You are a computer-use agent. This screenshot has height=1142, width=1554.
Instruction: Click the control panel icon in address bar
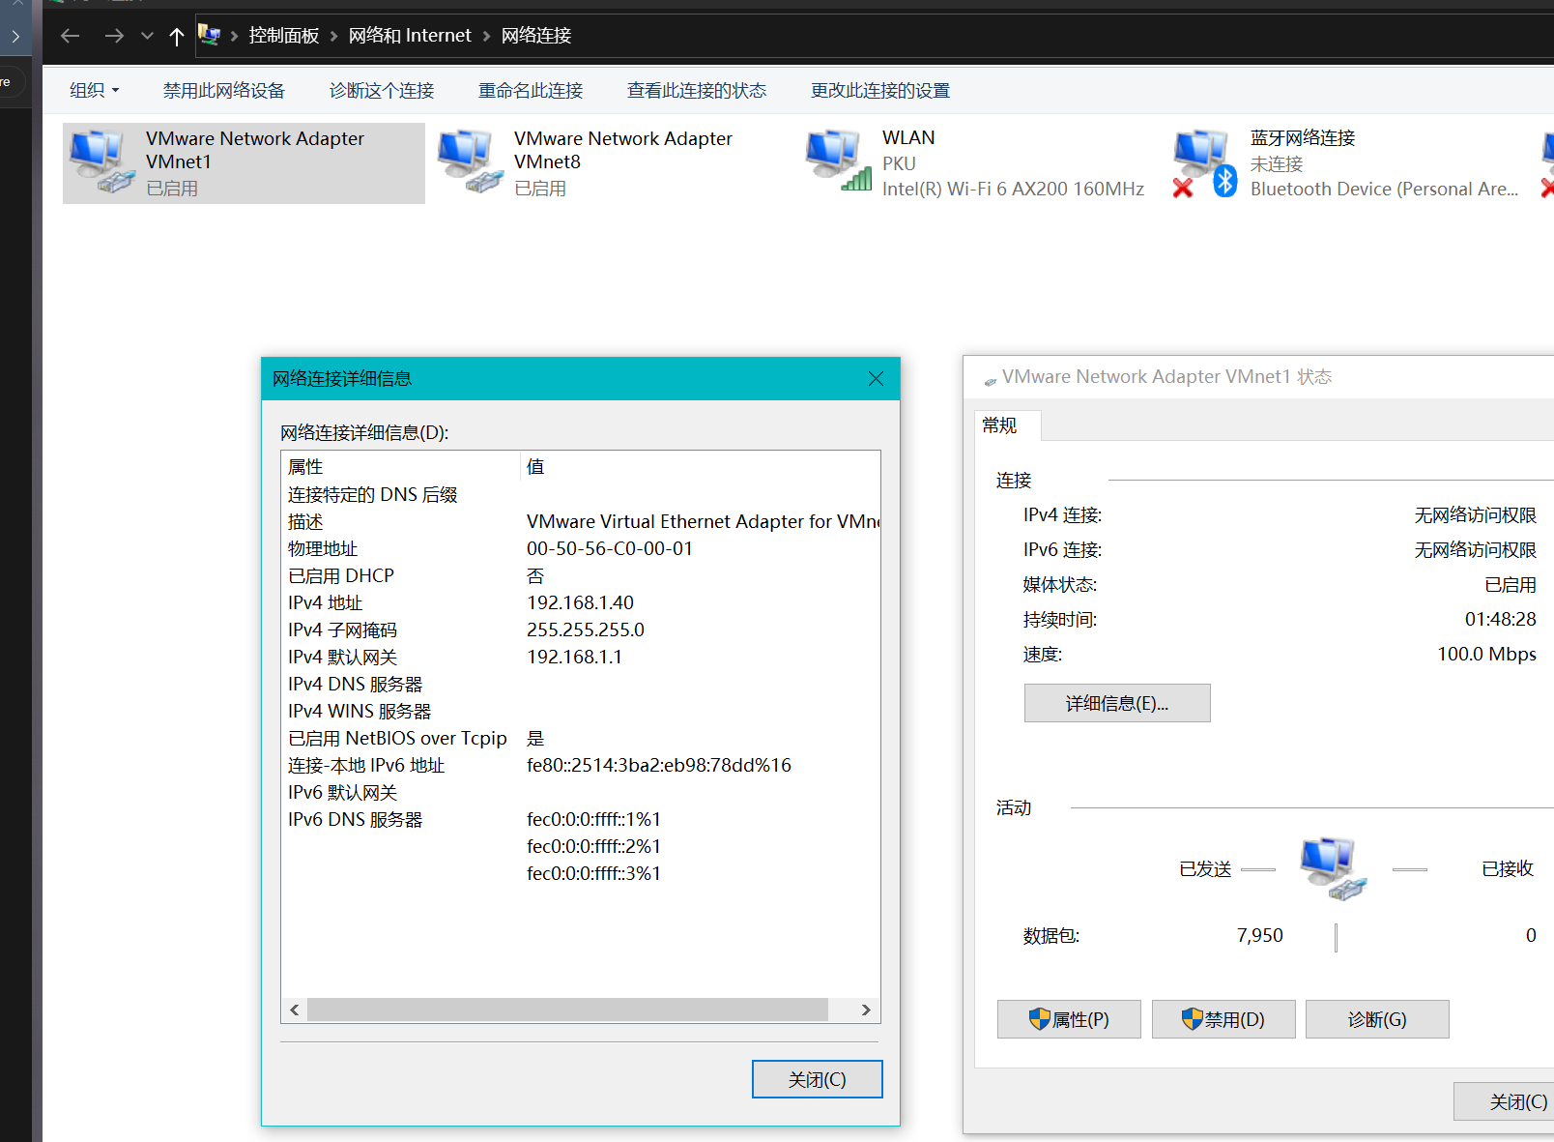click(x=209, y=35)
